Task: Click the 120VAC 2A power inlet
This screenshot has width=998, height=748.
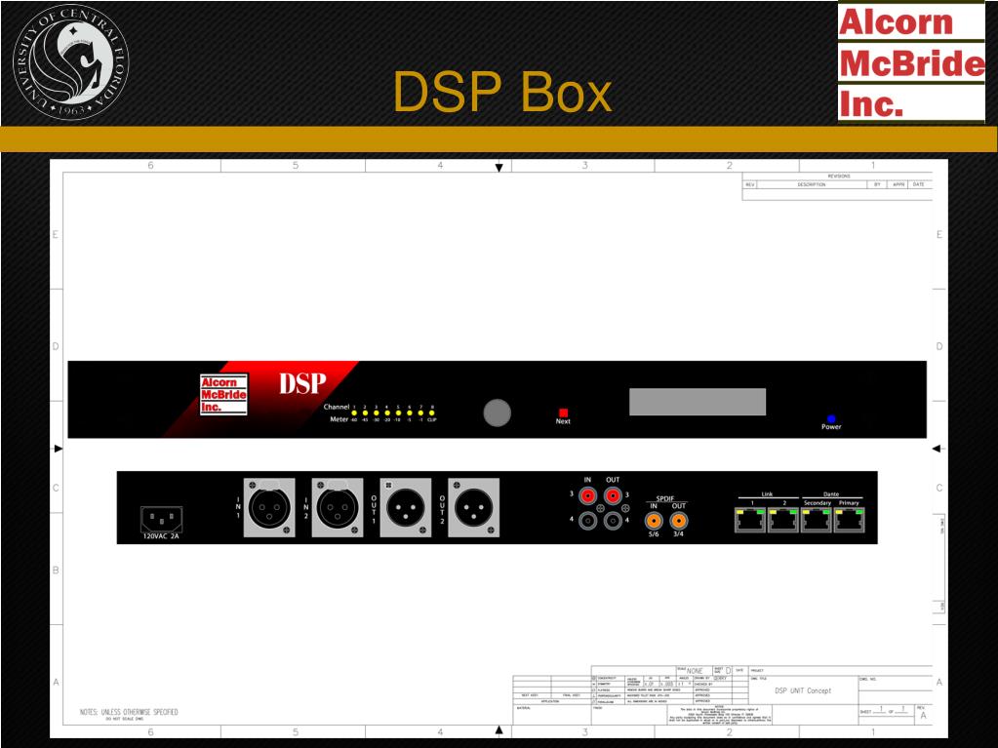Action: 162,519
